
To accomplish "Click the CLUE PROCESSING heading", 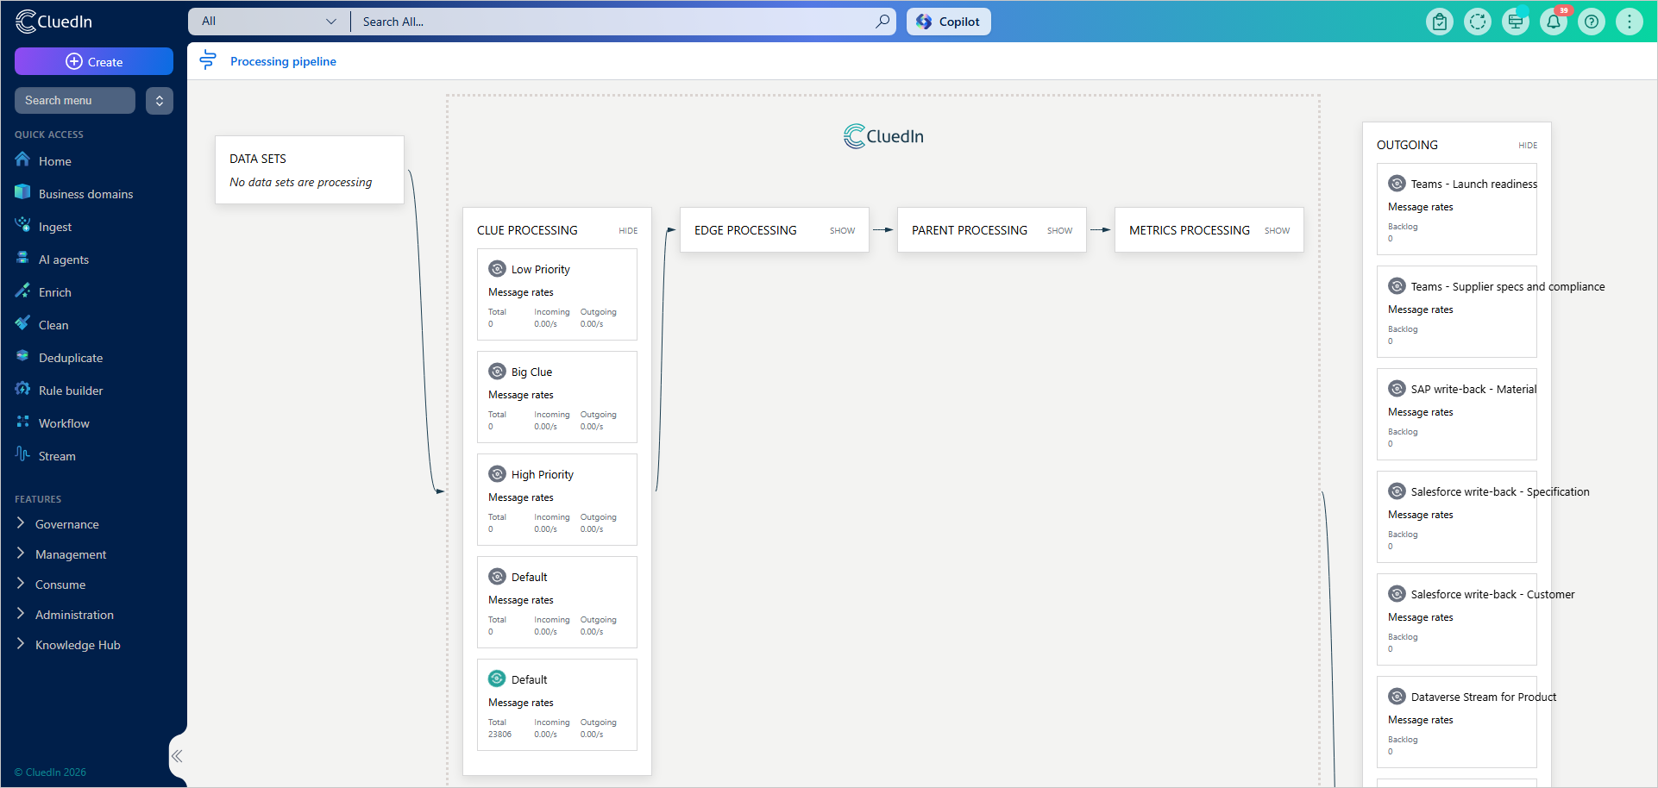I will click(527, 230).
